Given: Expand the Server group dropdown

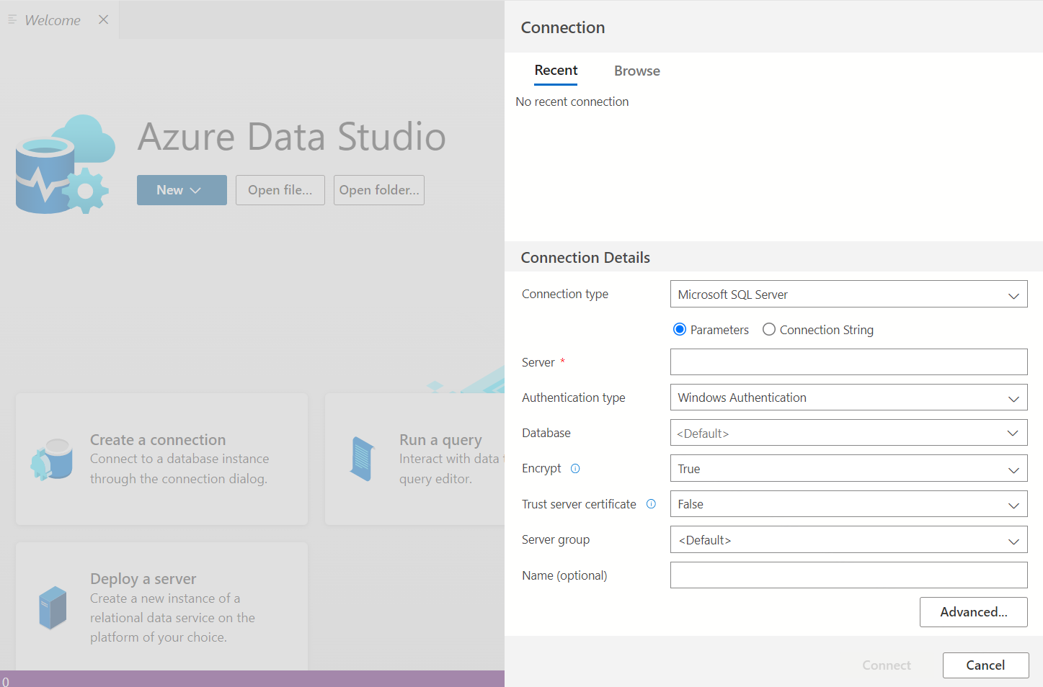Looking at the screenshot, I should (x=848, y=540).
